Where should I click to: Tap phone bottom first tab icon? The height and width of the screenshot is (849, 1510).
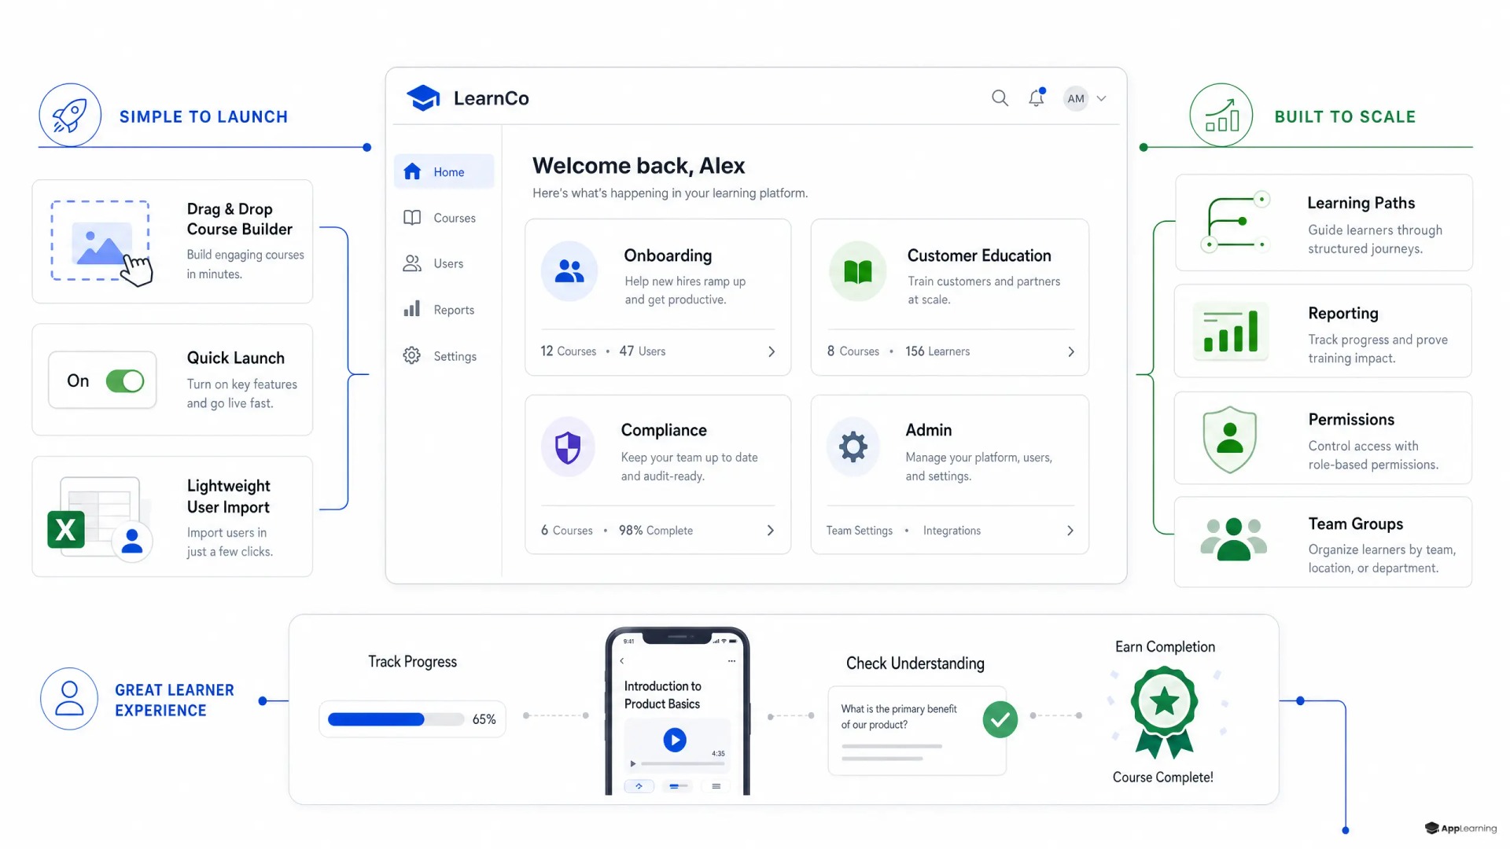coord(639,786)
